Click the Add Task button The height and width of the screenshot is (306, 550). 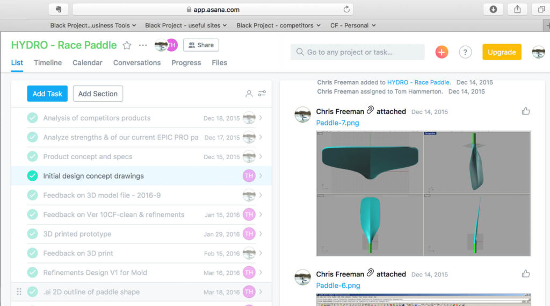tap(47, 94)
